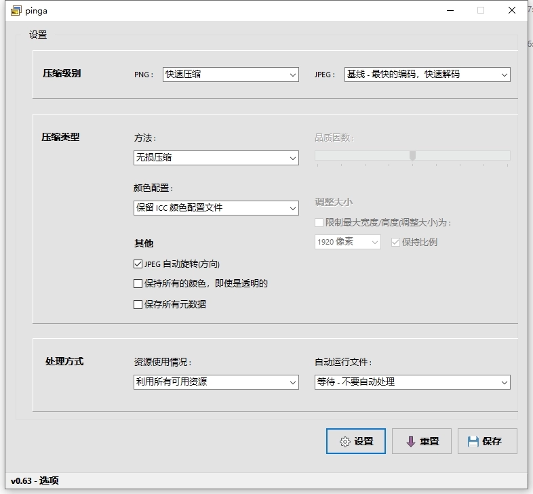Click the 重置 button label
Screen dimensions: 533x494
tap(429, 441)
